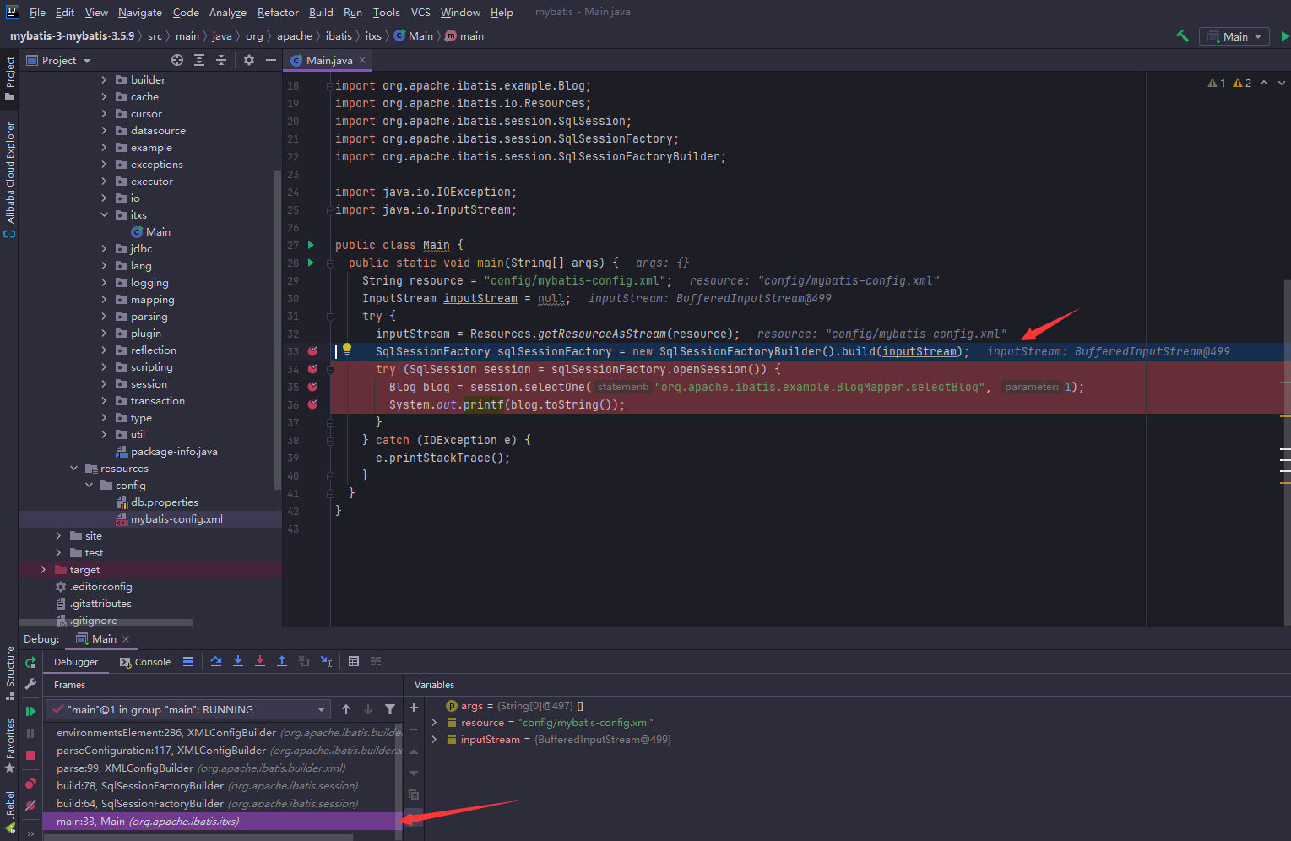Viewport: 1291px width, 841px height.
Task: Click Show Execution Point icon
Action: (188, 661)
